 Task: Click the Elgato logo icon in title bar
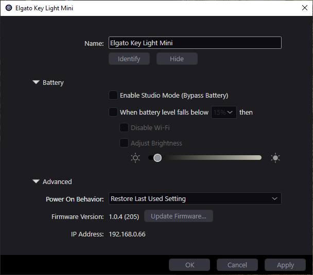tap(9, 8)
